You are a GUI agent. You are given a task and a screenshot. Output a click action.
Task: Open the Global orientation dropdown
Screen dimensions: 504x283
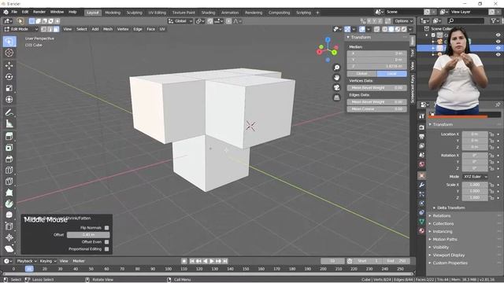tap(180, 21)
